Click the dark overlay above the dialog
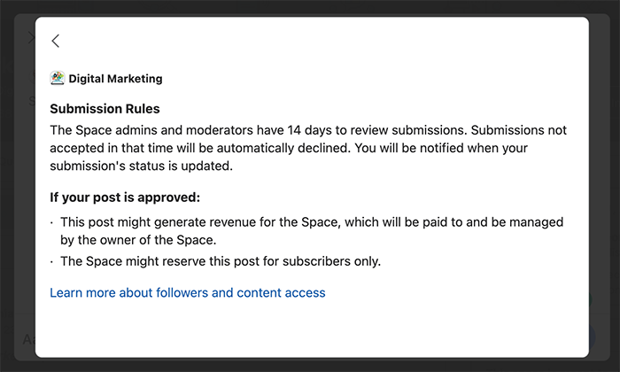Viewport: 620px width, 372px height. [x=310, y=6]
